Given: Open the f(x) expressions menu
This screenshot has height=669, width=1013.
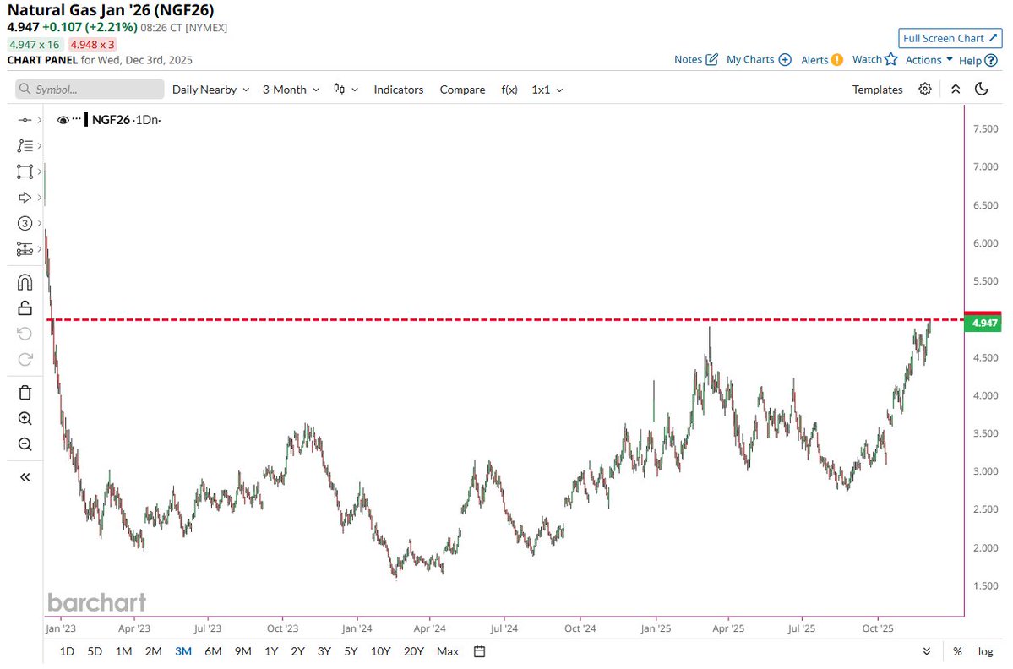Looking at the screenshot, I should coord(509,90).
